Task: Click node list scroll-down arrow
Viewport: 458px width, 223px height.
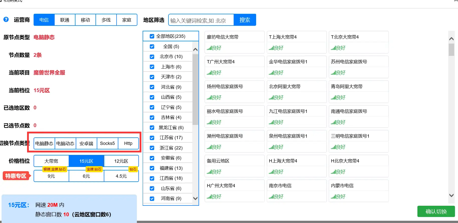Action: click(451, 195)
